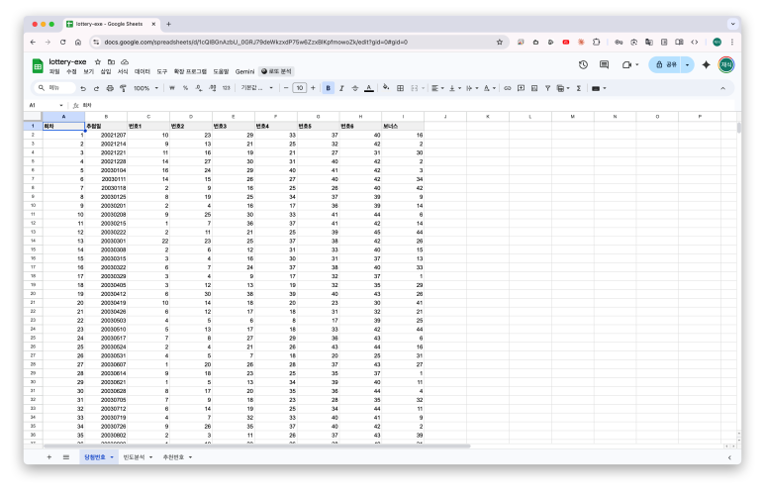The width and height of the screenshot is (765, 496).
Task: Open the text color picker
Action: click(369, 88)
